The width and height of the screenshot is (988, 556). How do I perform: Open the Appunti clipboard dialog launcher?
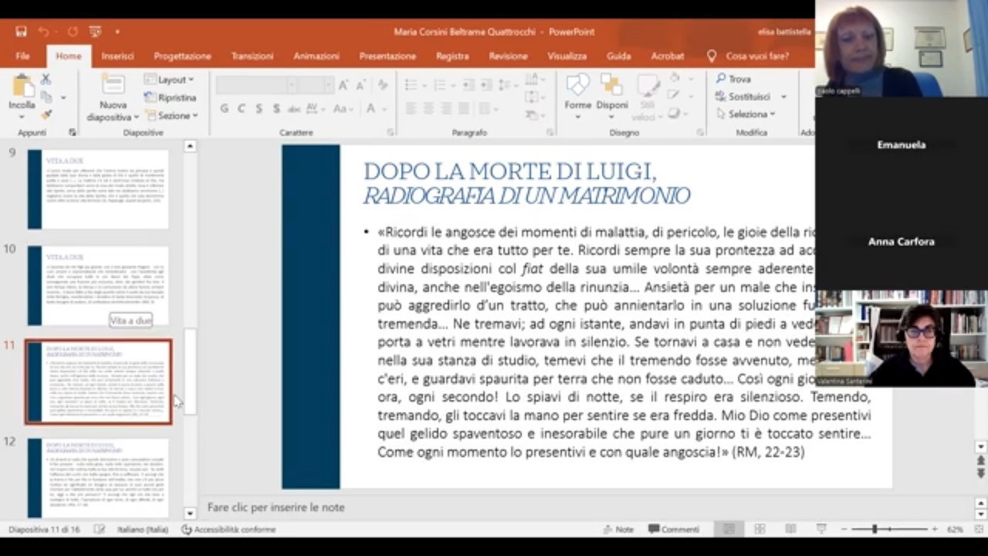[x=72, y=133]
